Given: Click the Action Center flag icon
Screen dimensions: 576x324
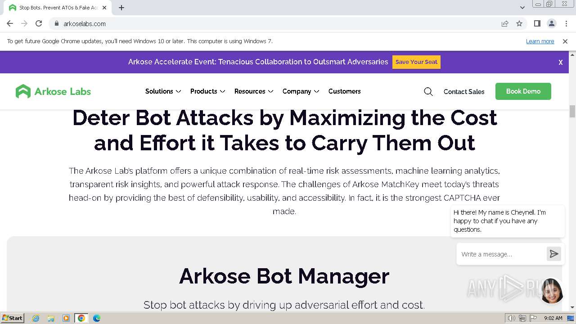Looking at the screenshot, I should tap(533, 318).
